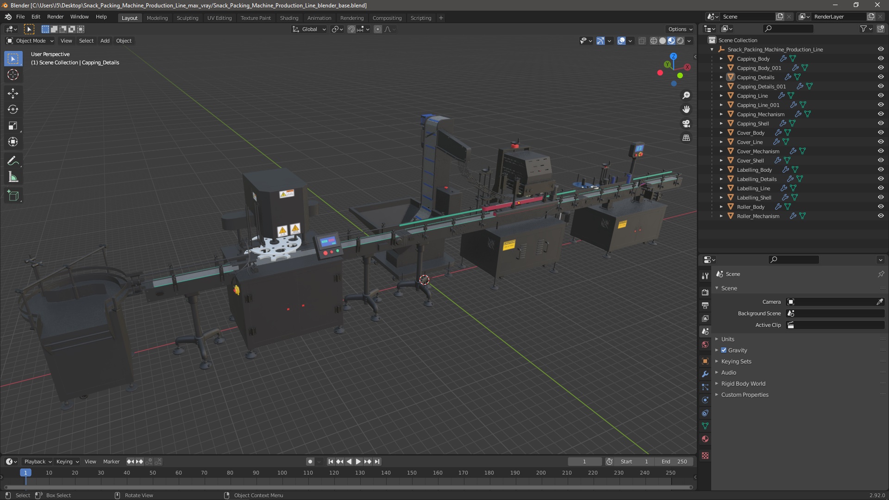
Task: Click outliner search field
Action: point(788,29)
